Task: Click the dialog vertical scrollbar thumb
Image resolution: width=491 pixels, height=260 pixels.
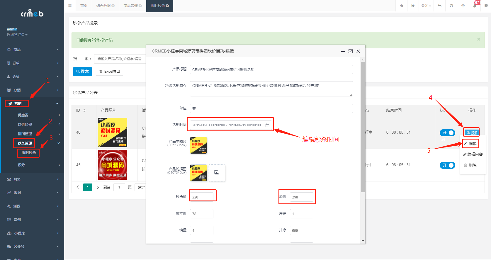Action: pyautogui.click(x=363, y=127)
